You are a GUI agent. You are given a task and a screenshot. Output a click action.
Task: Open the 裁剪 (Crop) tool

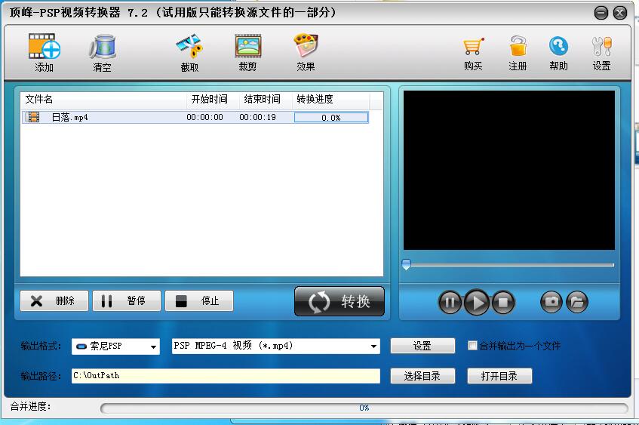click(x=247, y=50)
